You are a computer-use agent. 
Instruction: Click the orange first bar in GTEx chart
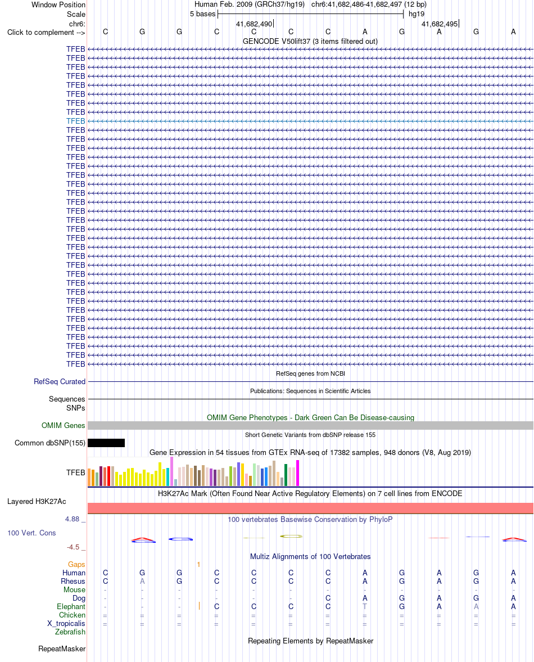point(89,478)
